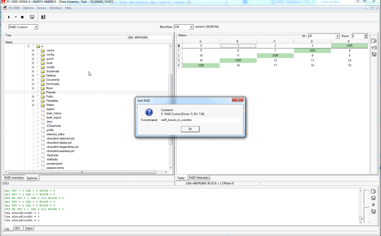Click the Start (play) toolbar button
The image size is (381, 236).
coord(9,17)
